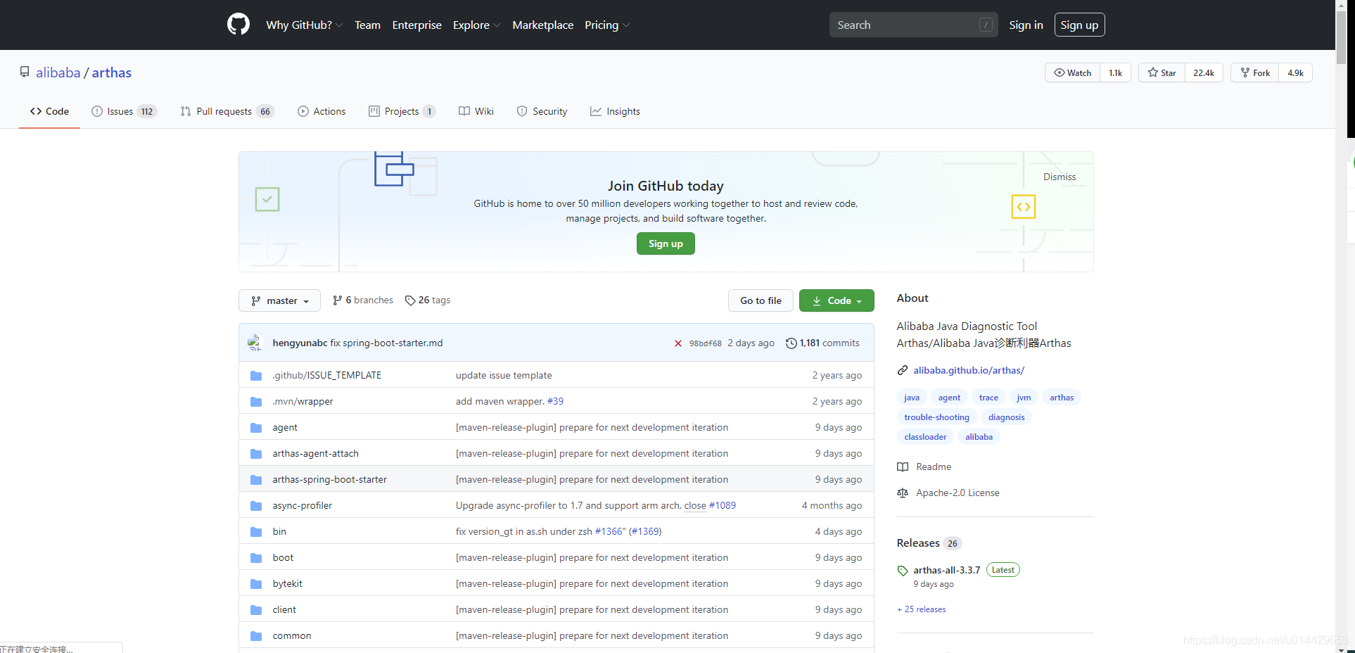Open the Insights tab

pos(615,111)
